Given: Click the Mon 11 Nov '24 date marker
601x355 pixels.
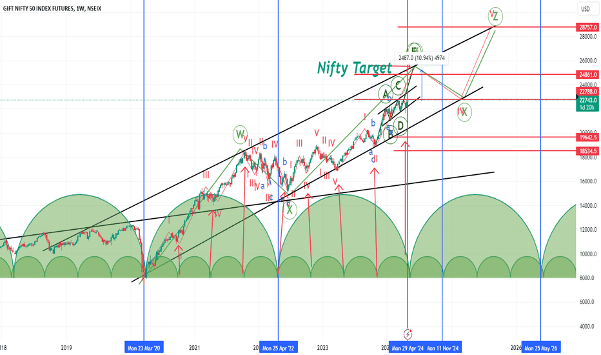Looking at the screenshot, I should tap(444, 348).
